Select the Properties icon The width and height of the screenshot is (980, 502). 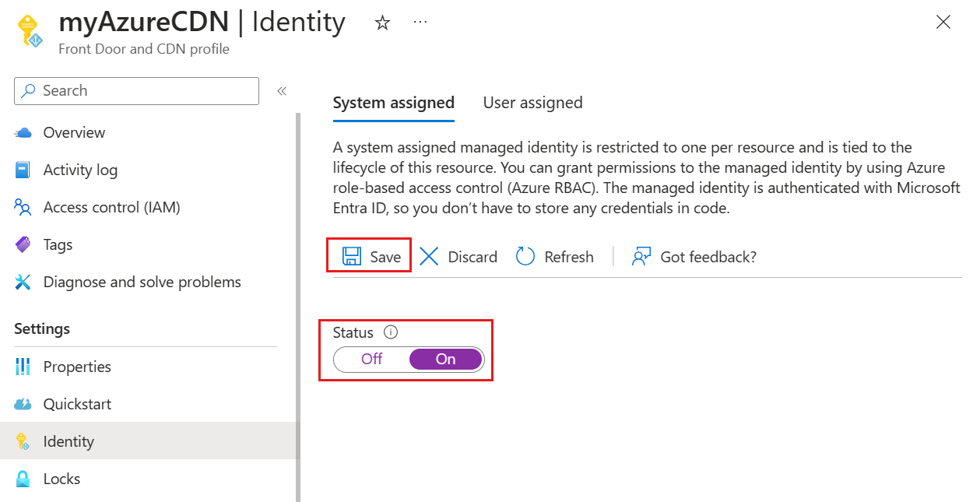tap(24, 367)
